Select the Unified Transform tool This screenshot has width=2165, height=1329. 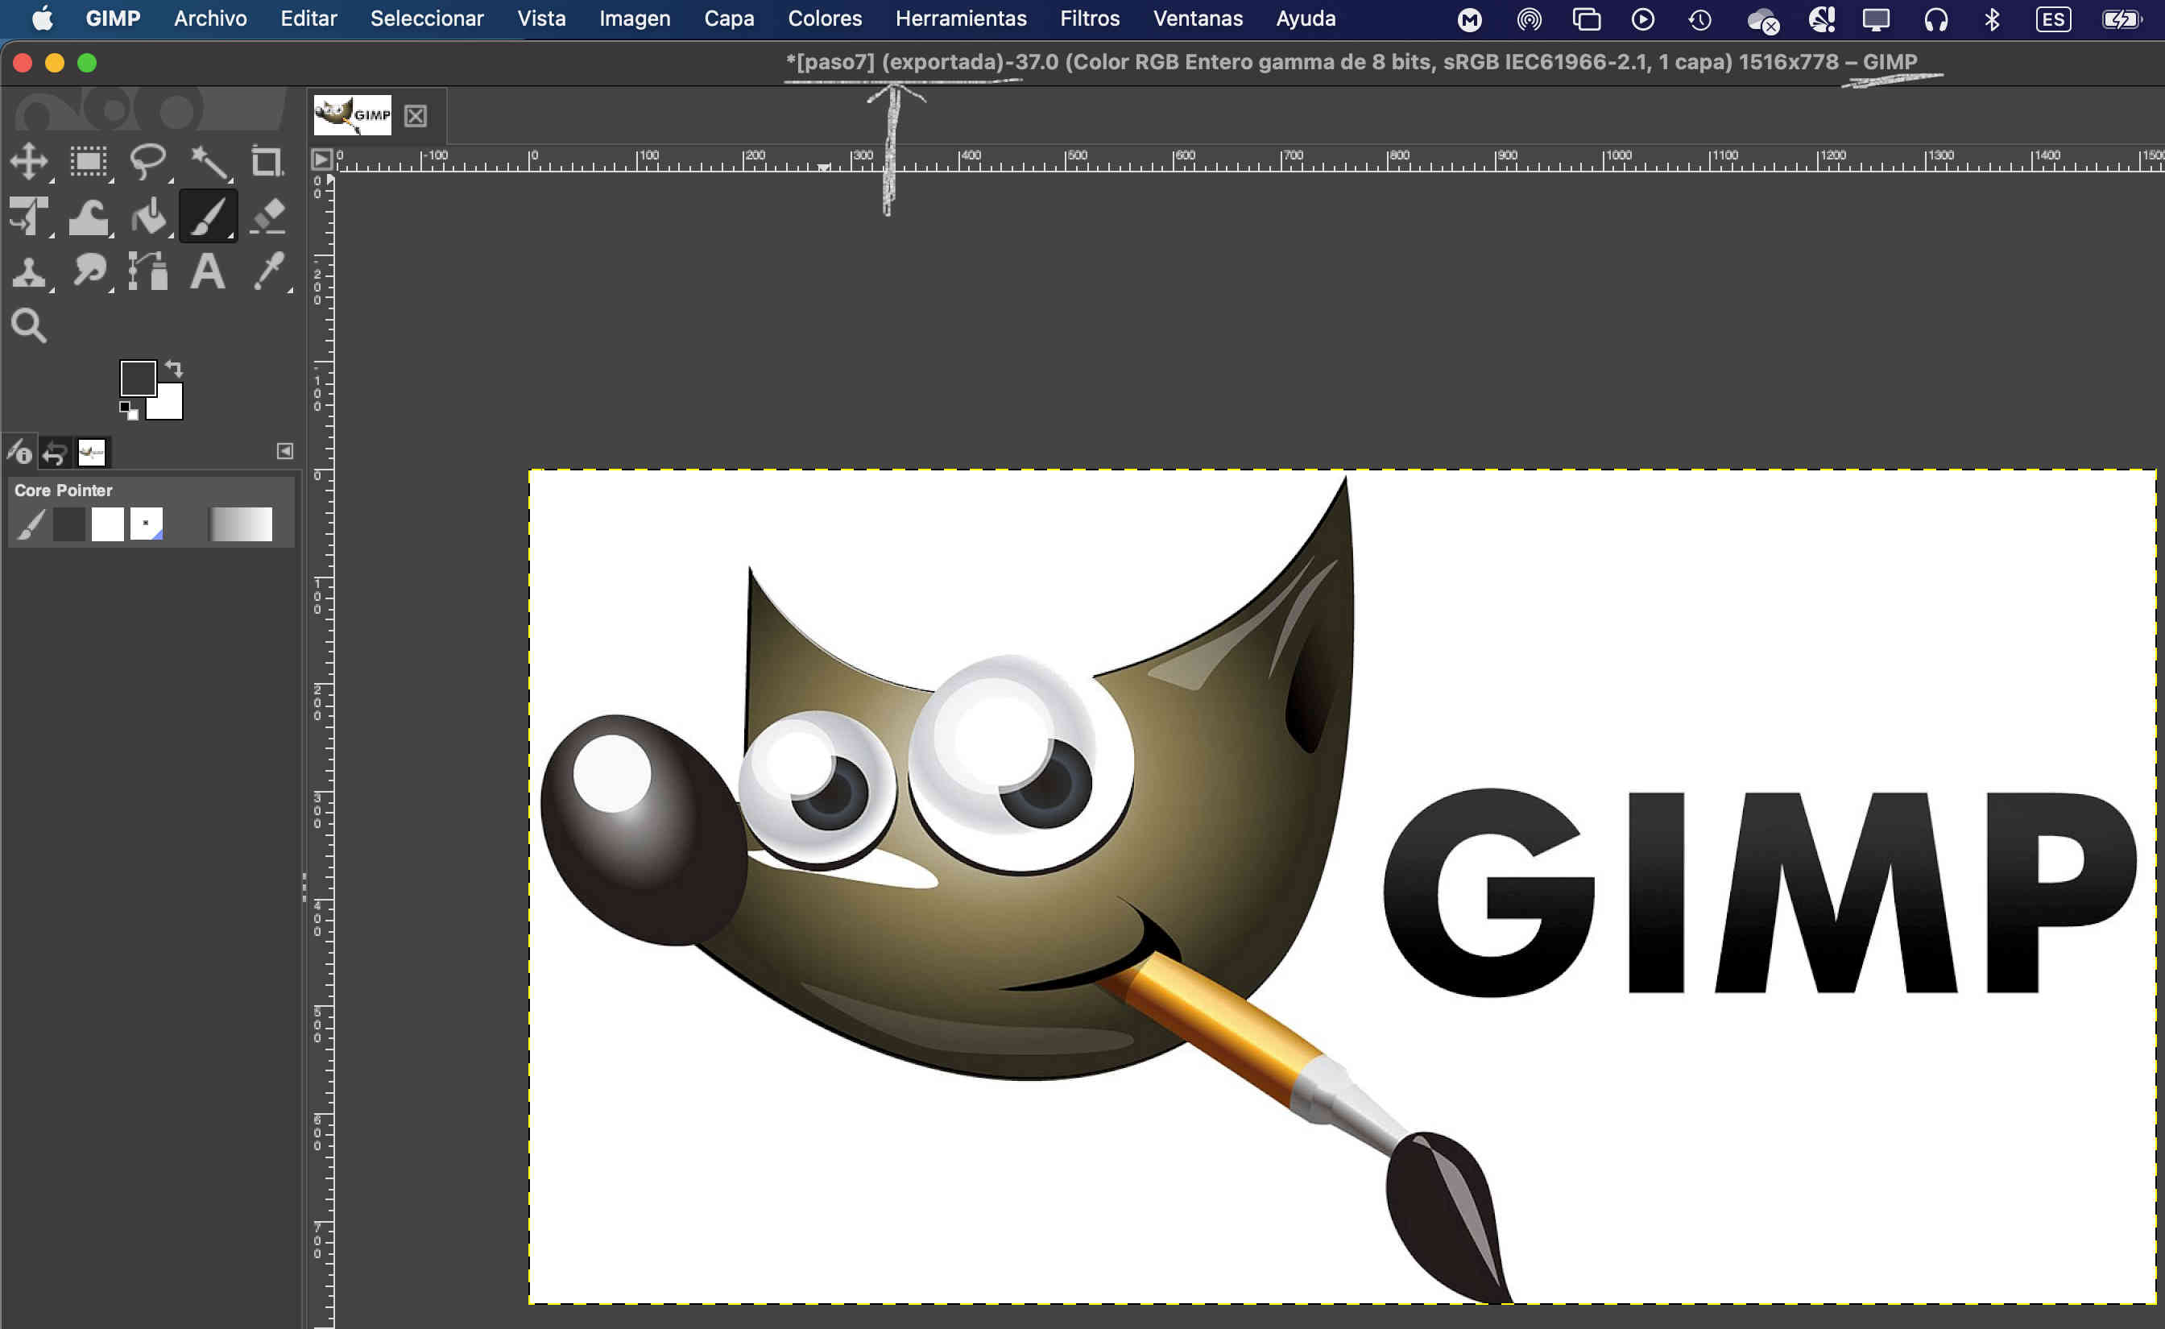(x=29, y=216)
